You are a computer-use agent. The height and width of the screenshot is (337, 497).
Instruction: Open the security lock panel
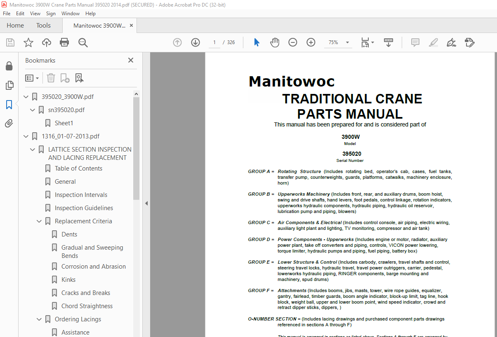[x=9, y=66]
